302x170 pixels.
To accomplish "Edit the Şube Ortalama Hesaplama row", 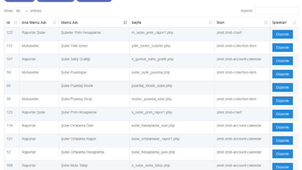I will 282,154.
